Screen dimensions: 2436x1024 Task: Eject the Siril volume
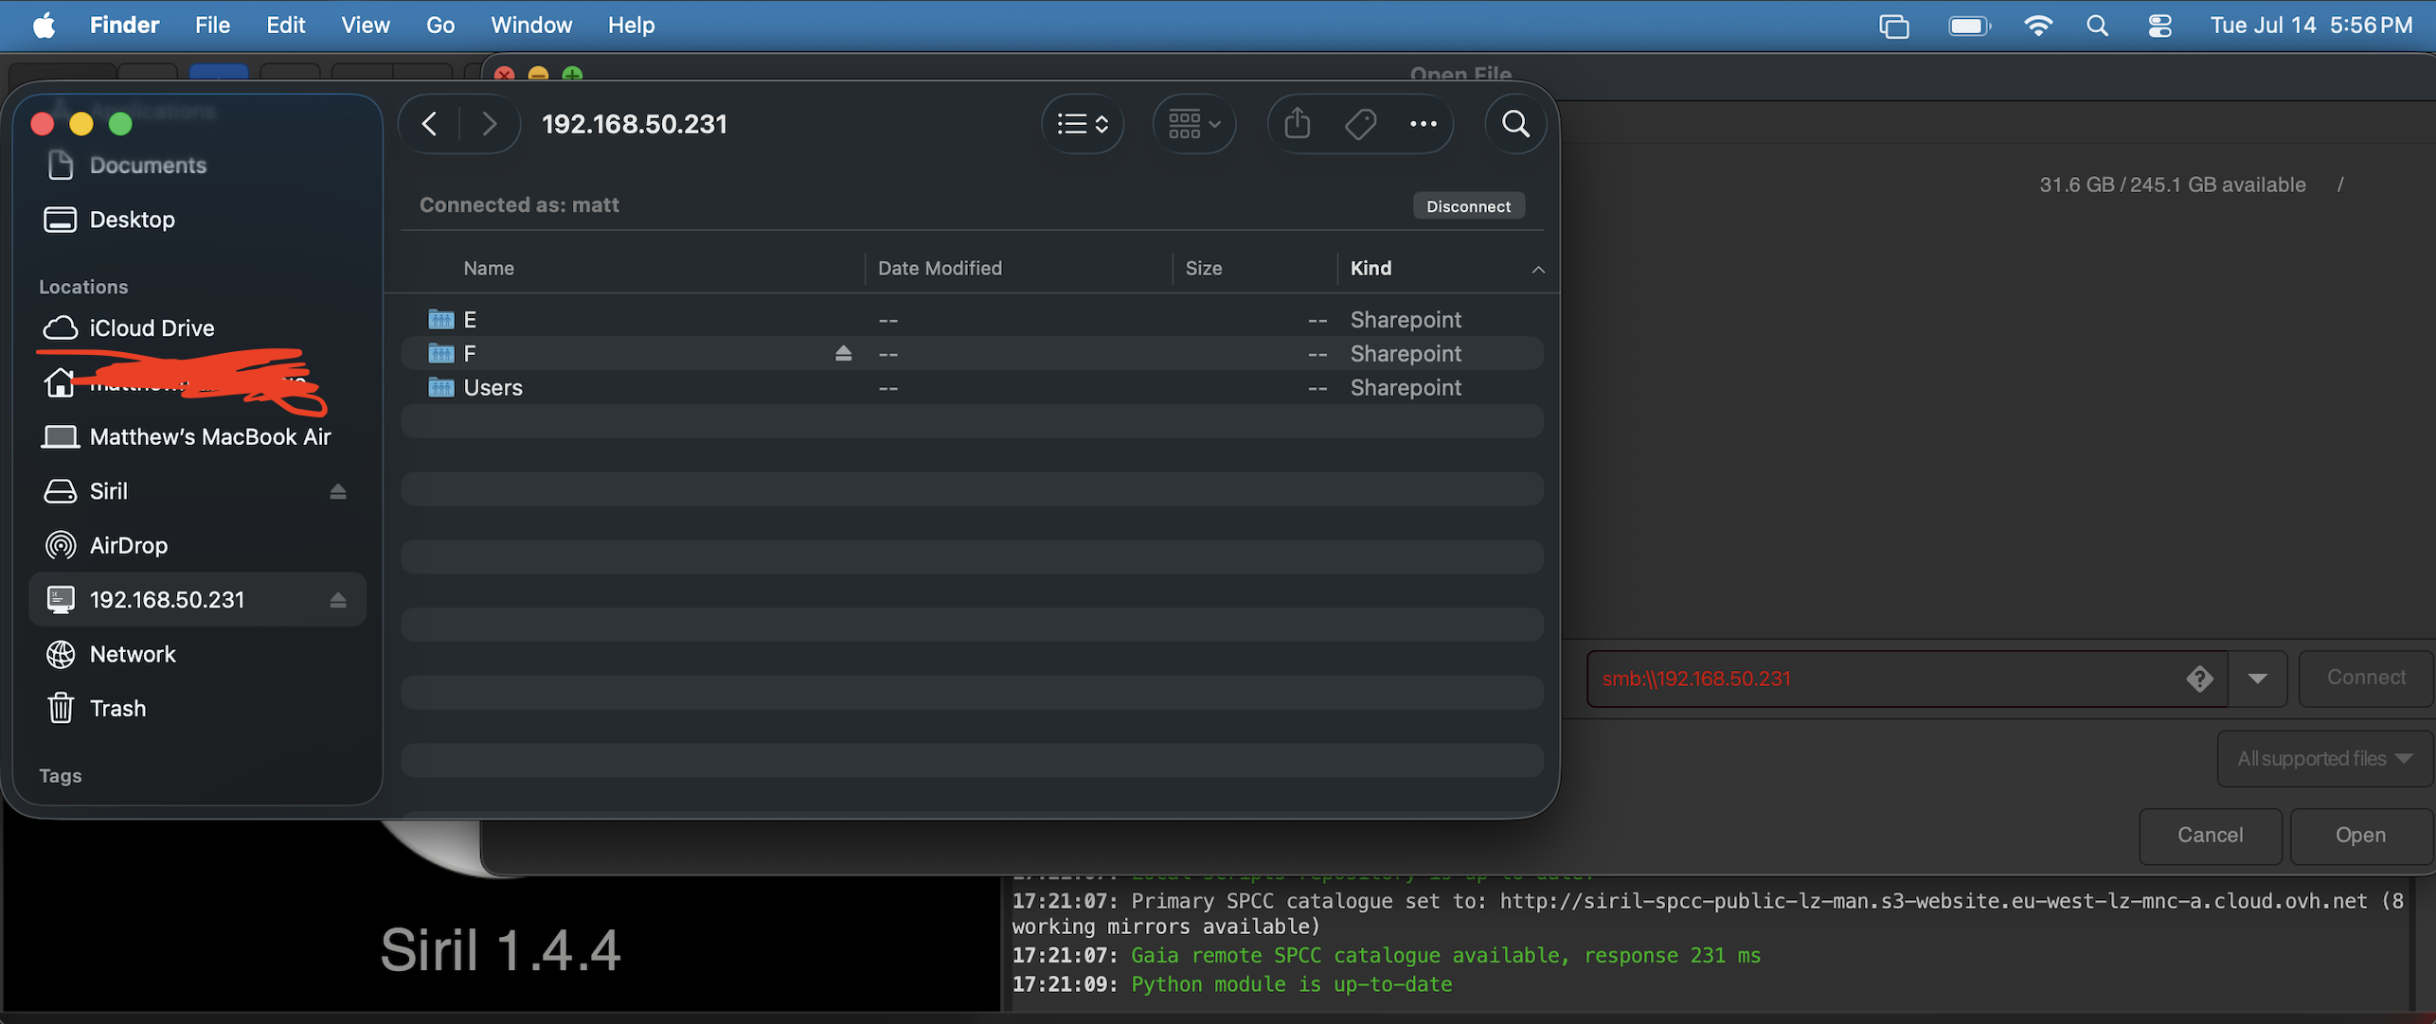(x=338, y=492)
